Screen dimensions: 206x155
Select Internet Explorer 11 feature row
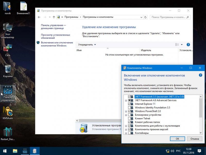point(145,104)
